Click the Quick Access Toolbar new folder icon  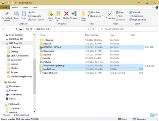tap(12, 3)
